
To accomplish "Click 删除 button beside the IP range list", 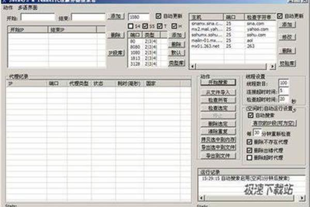I will coord(116,35).
